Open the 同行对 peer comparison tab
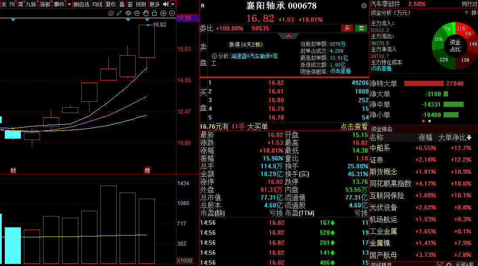 point(470,4)
